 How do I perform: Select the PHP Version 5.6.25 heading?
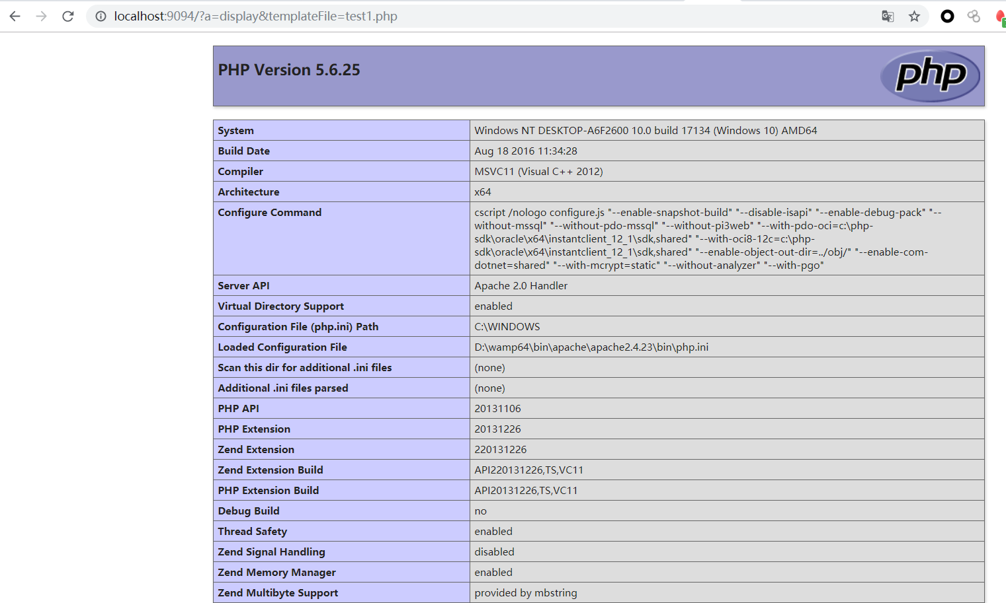click(x=289, y=70)
